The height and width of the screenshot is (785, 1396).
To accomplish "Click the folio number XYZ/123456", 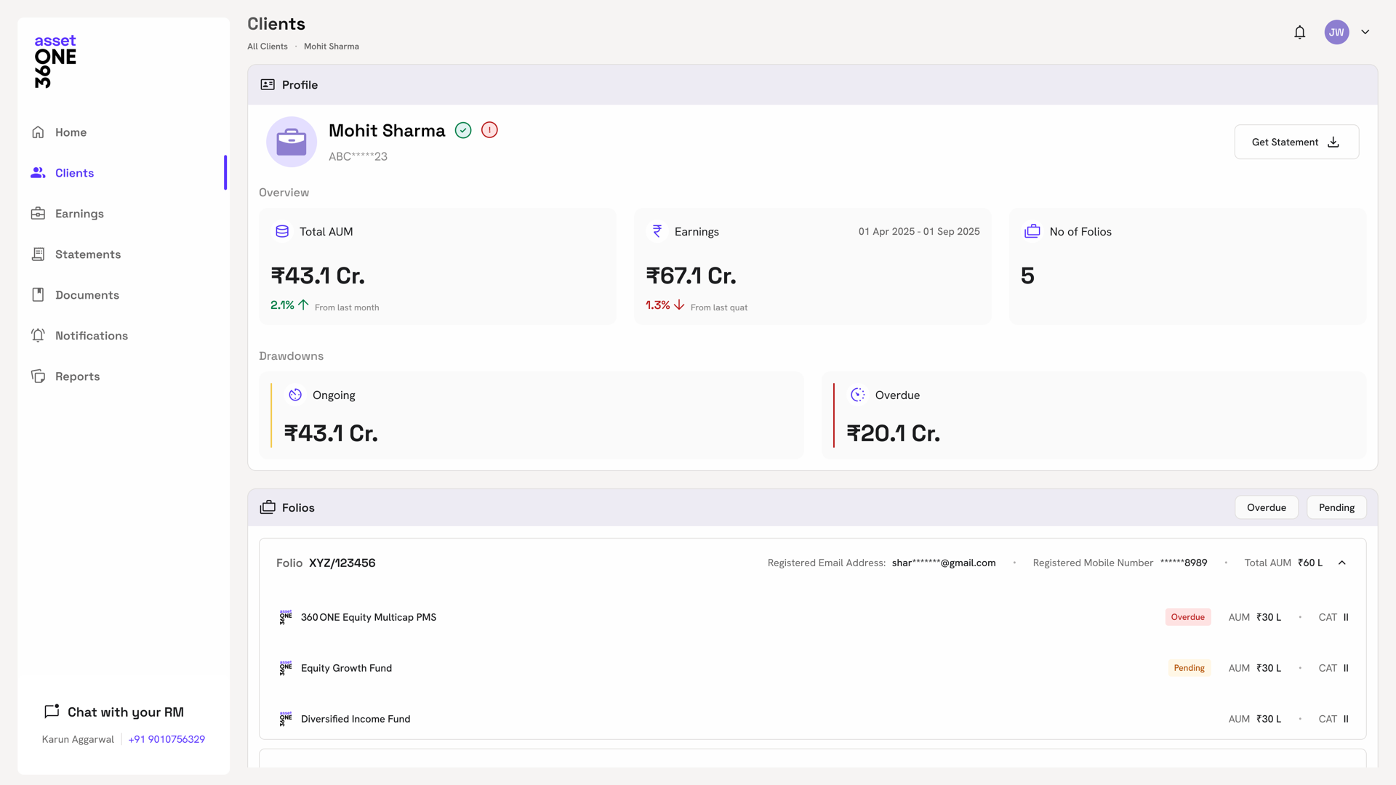I will click(x=342, y=563).
